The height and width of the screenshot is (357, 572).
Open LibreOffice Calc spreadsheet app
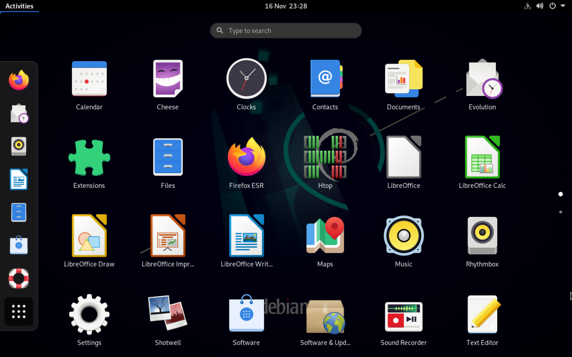(x=482, y=157)
